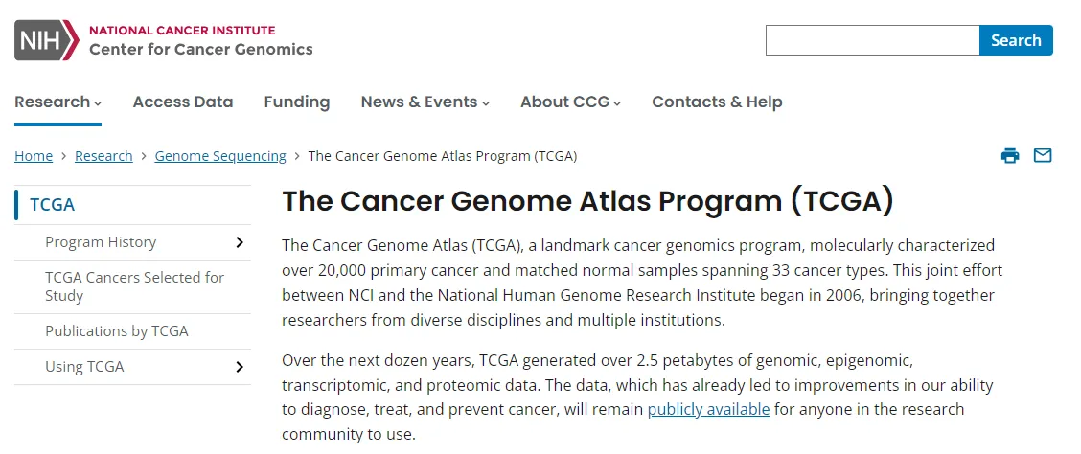Open the About CCG dropdown
The width and height of the screenshot is (1081, 454).
pyautogui.click(x=570, y=102)
